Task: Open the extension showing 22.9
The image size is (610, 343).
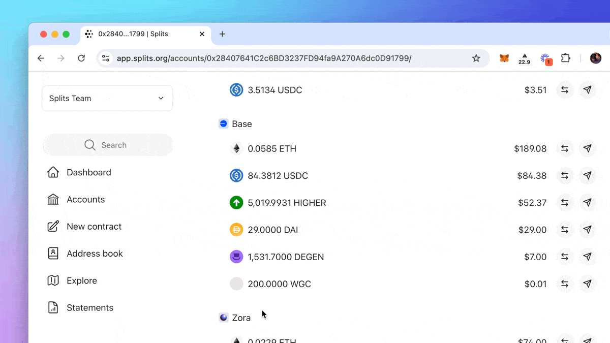Action: 524,59
